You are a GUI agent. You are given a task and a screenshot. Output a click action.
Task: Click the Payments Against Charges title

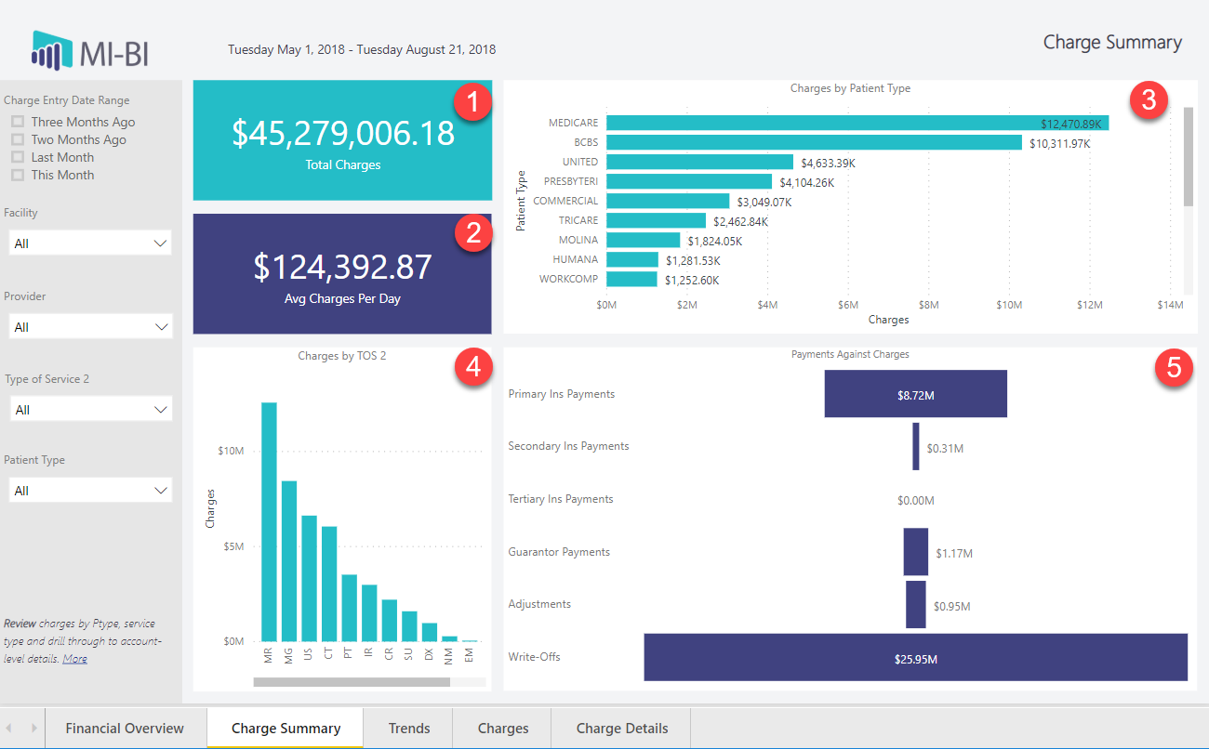[x=850, y=354]
